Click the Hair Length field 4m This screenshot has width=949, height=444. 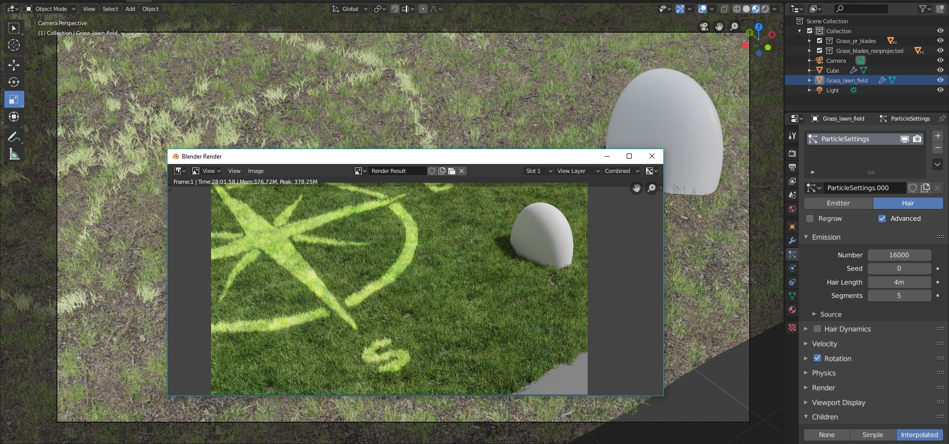click(899, 282)
